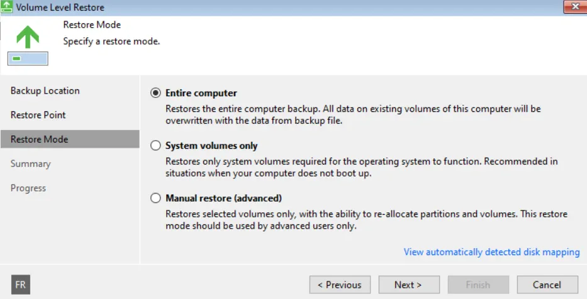
Task: Open the Restore Point step
Action: coord(38,115)
